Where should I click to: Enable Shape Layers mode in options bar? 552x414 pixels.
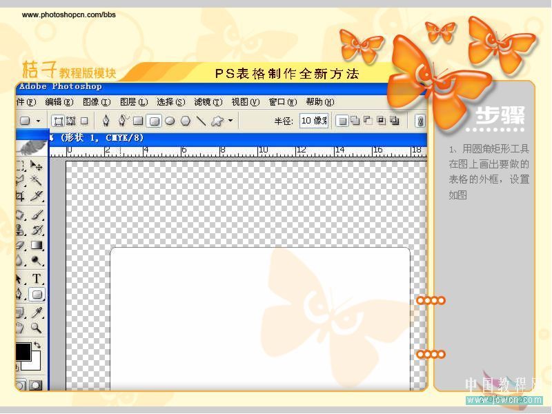point(58,121)
